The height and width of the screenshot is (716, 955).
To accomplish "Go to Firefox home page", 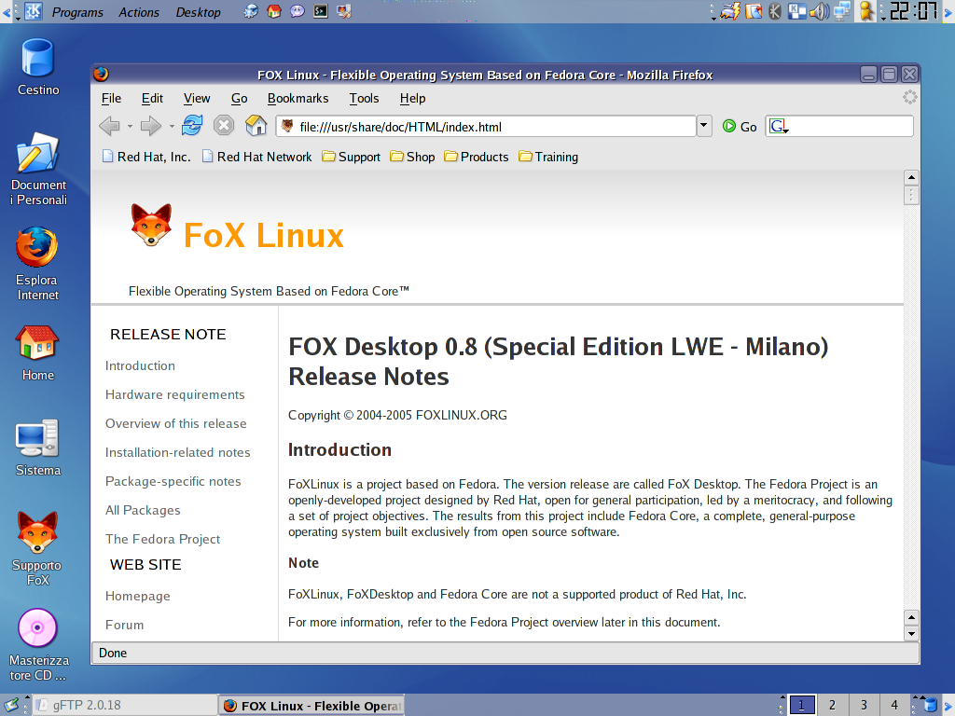I will (x=256, y=126).
